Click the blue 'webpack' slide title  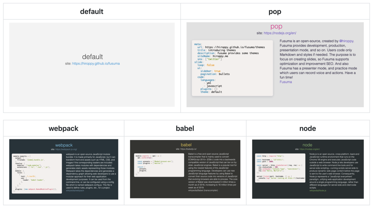point(64,145)
